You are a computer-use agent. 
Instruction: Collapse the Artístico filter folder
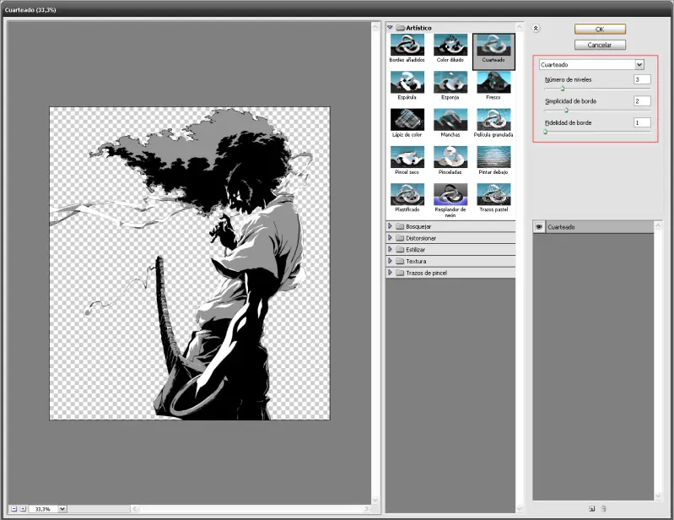pos(390,28)
